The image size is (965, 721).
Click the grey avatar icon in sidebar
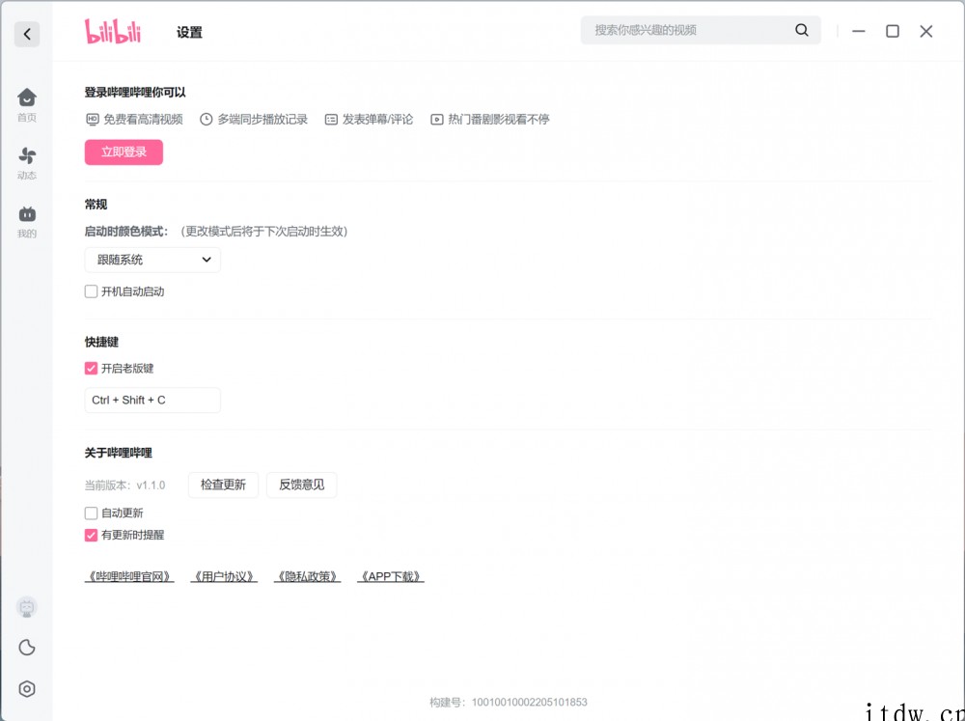point(26,608)
